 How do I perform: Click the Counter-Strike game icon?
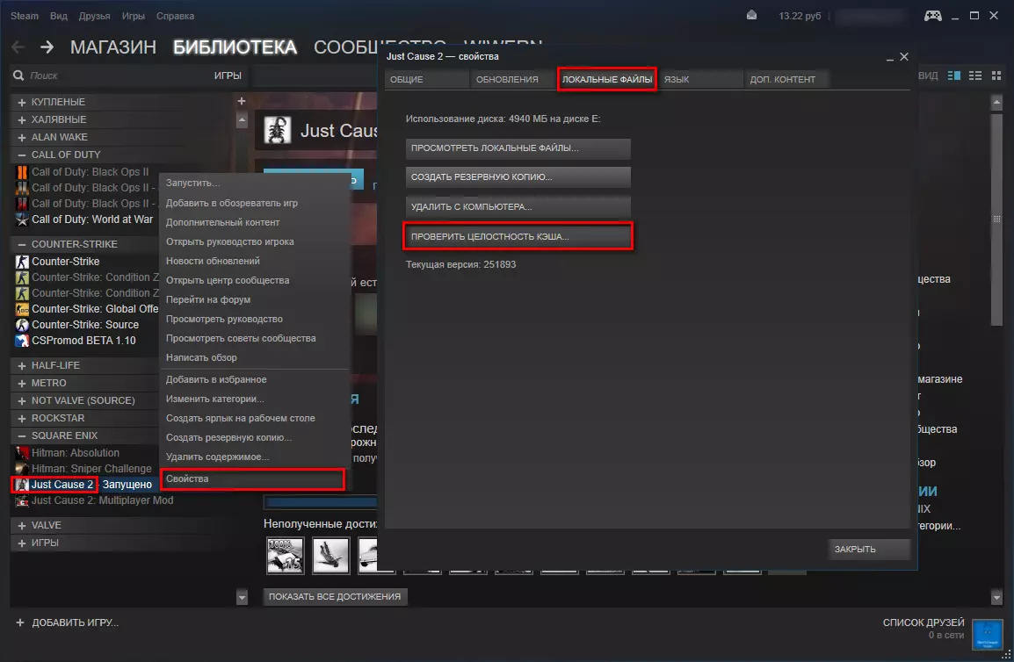[x=22, y=262]
